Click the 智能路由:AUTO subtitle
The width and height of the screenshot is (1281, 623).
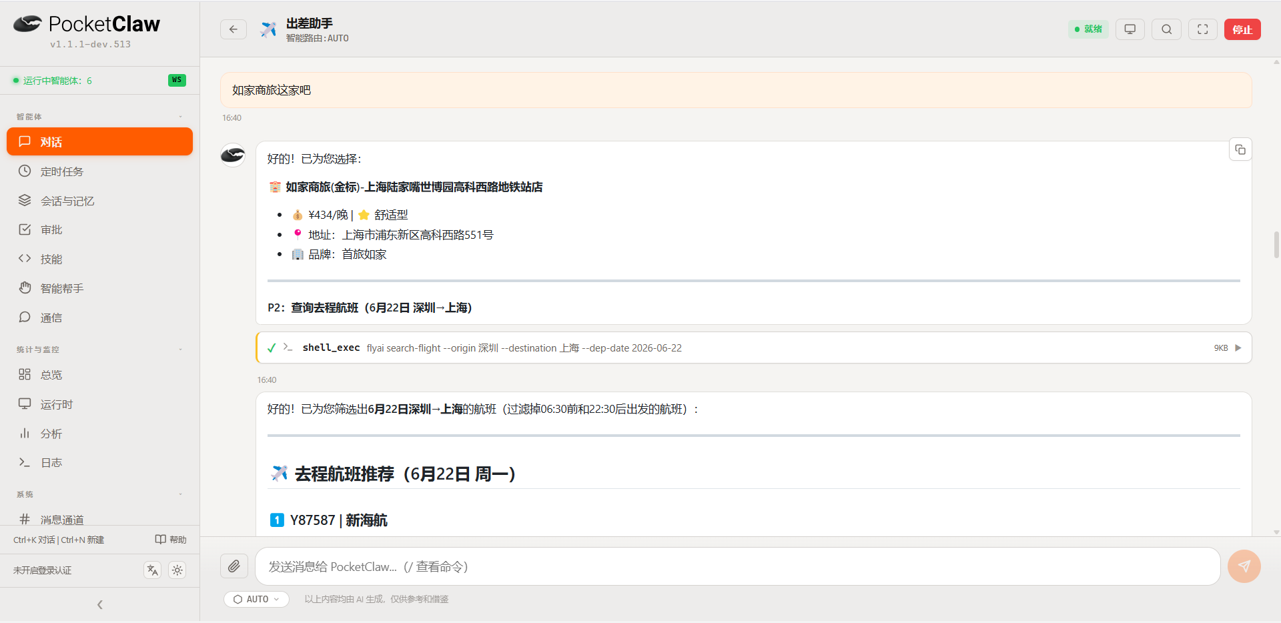pos(318,38)
